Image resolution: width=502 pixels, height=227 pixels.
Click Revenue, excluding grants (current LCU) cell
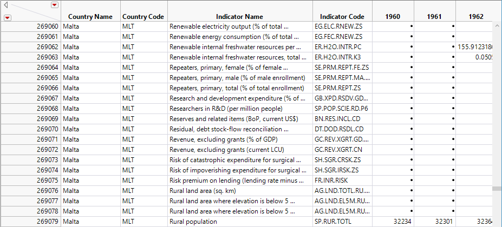point(240,150)
